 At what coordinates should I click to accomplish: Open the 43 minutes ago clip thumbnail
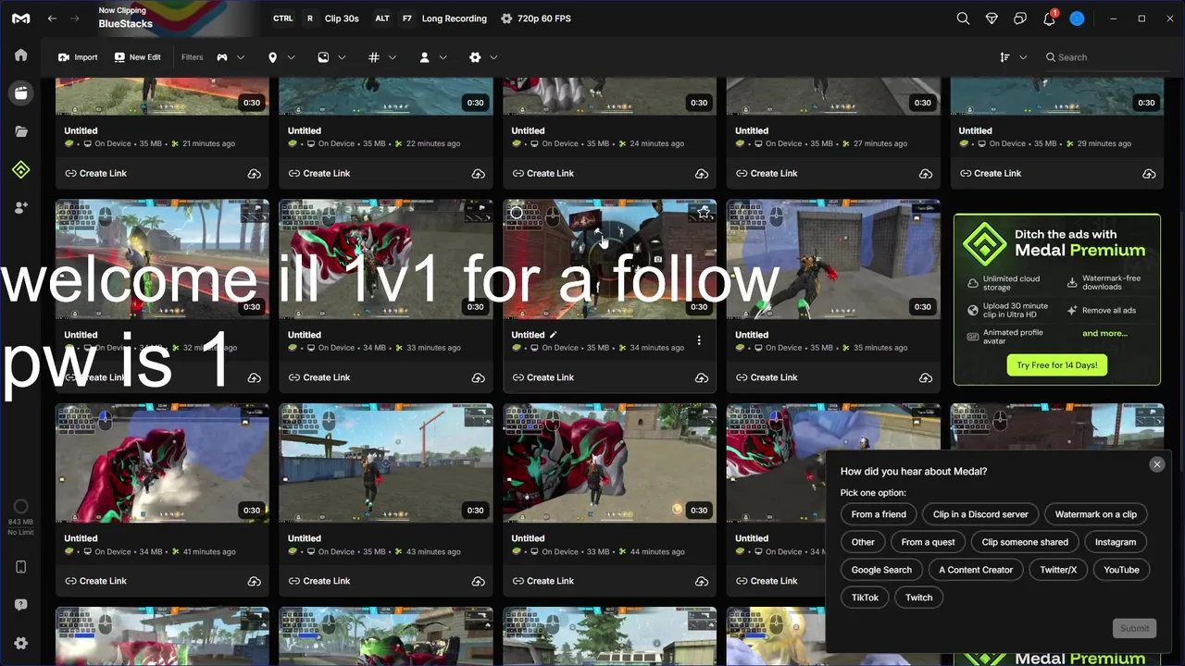(x=386, y=463)
